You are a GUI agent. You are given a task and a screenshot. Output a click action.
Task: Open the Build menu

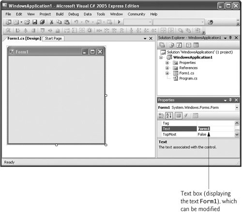tap(60, 14)
